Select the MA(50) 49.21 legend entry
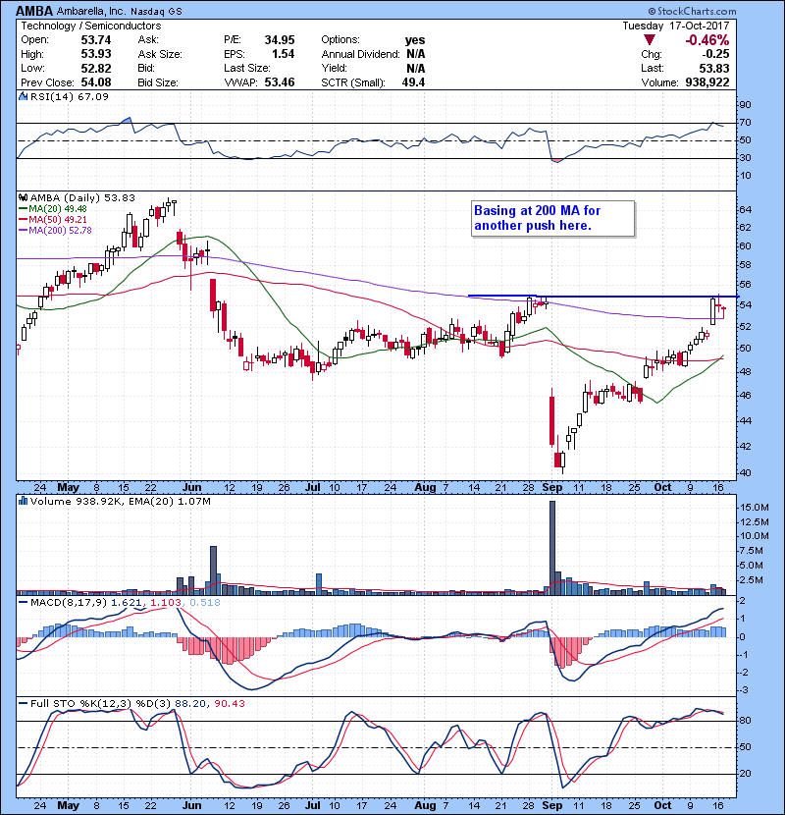Viewport: 785px width, 815px height. click(53, 219)
